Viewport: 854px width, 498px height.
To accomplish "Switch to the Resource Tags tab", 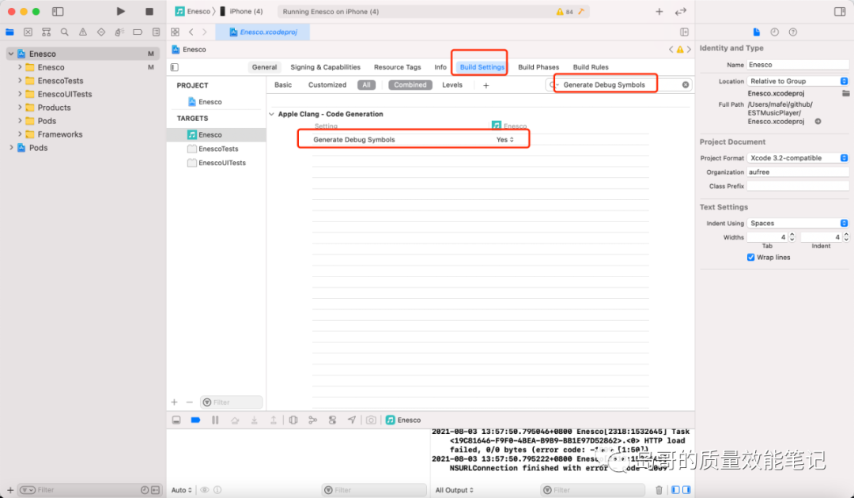I will coord(397,67).
